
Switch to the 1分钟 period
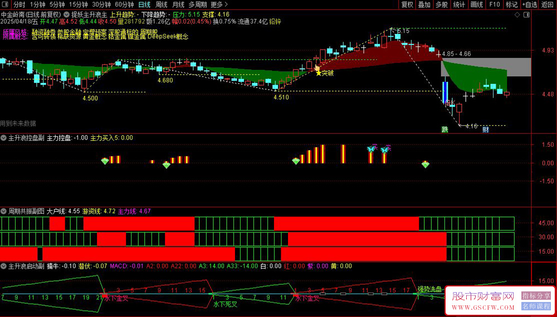click(x=37, y=4)
